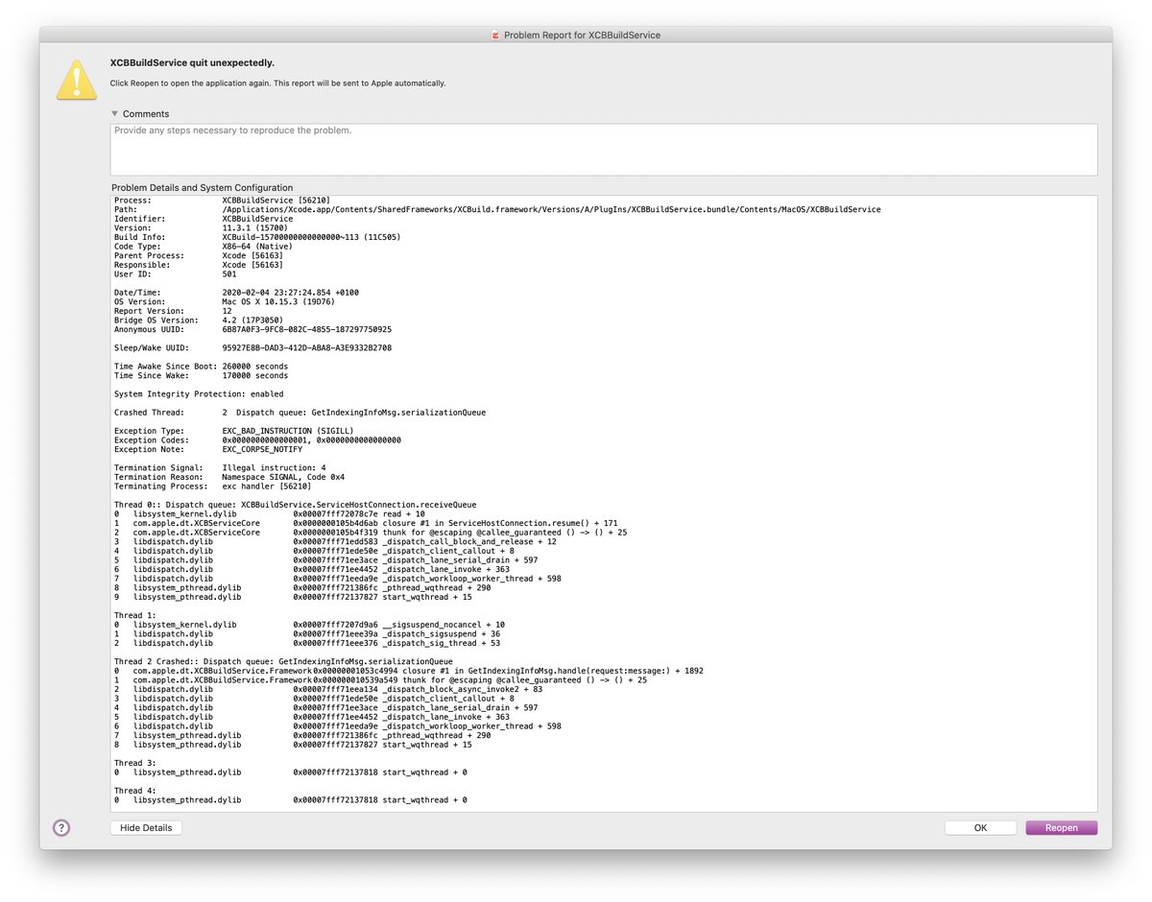The width and height of the screenshot is (1152, 902).
Task: Click the 'Problem Details and System Configuration' label
Action: coord(202,187)
